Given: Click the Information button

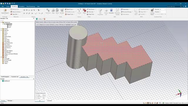Looking at the screenshot, I should (x=125, y=14).
